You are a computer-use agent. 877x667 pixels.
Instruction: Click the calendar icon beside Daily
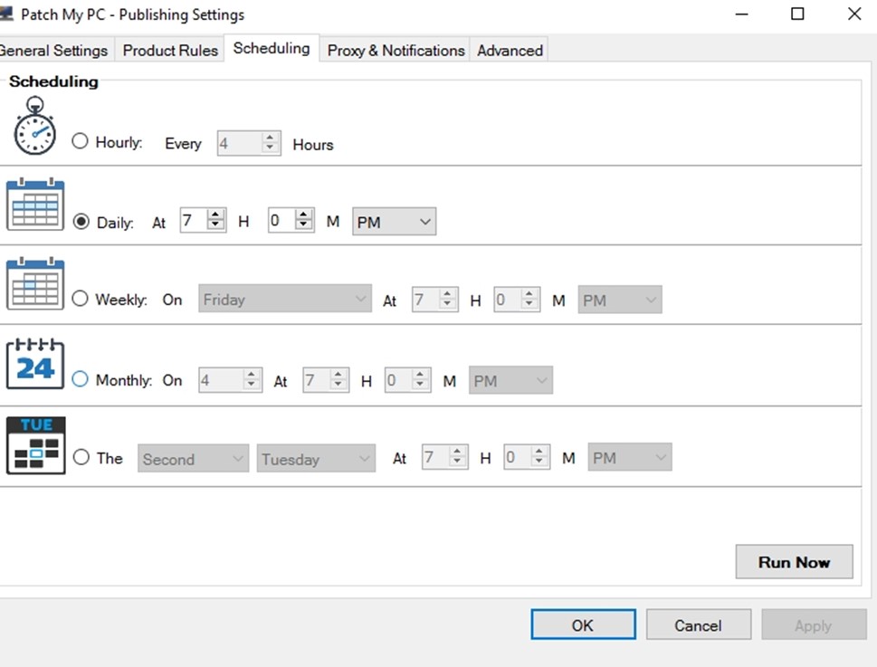(35, 204)
